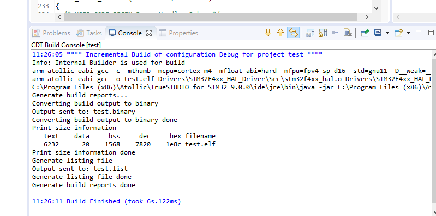Open the Display Selected Console dropdown arrow
This screenshot has width=436, height=216.
click(x=387, y=33)
